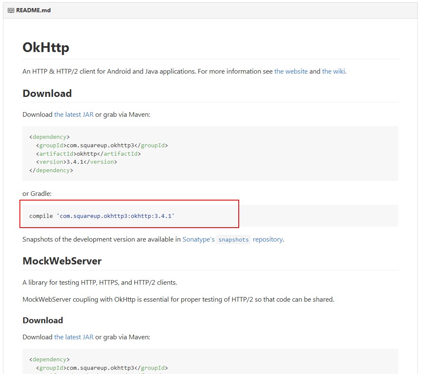Follow the Sonatype's link
The width and height of the screenshot is (436, 374).
coord(198,239)
